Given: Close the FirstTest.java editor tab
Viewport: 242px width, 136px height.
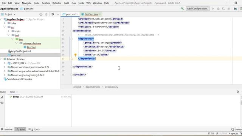Looking at the screenshot, I should coord(100,14).
